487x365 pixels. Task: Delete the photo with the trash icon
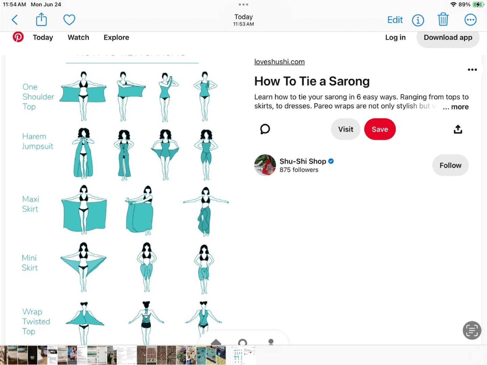443,19
